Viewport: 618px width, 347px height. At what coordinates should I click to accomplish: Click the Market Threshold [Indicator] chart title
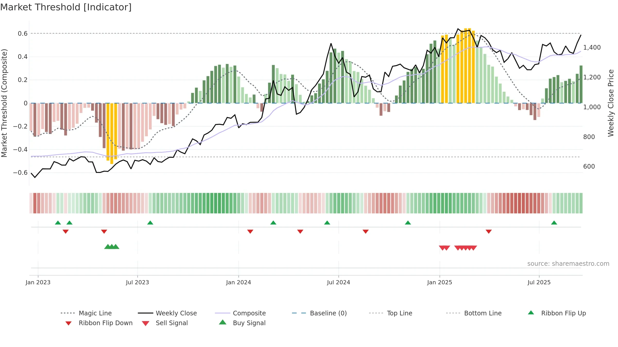click(66, 7)
